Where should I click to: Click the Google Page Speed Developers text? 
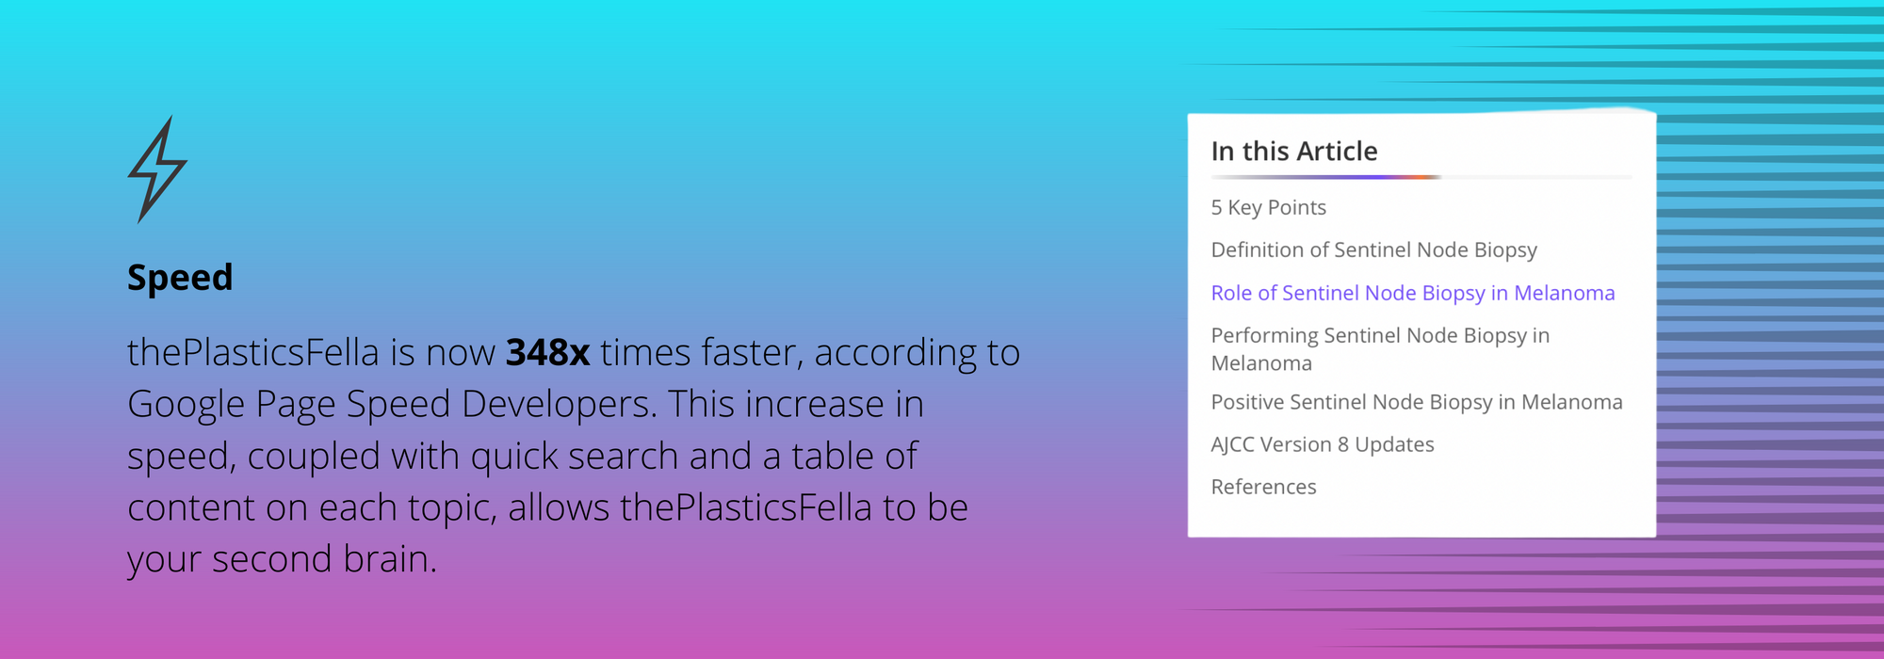point(391,405)
